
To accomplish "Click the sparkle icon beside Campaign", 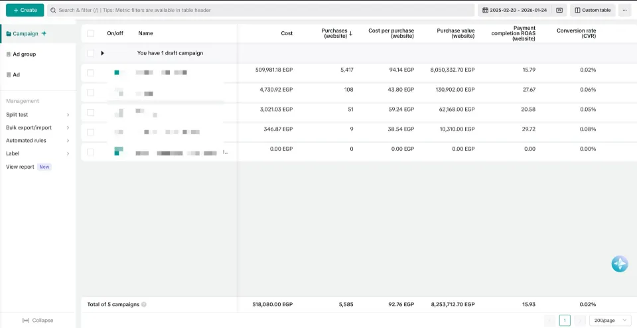I will click(44, 34).
